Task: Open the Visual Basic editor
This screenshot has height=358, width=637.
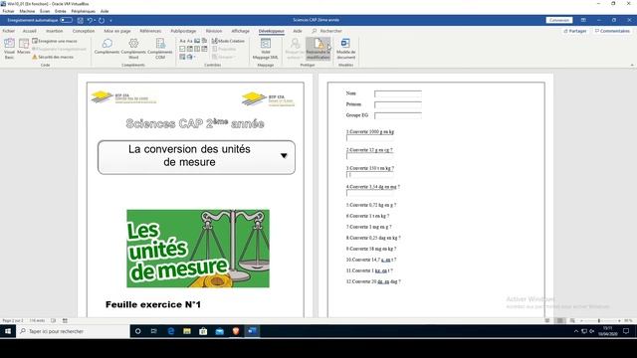Action: click(x=9, y=49)
